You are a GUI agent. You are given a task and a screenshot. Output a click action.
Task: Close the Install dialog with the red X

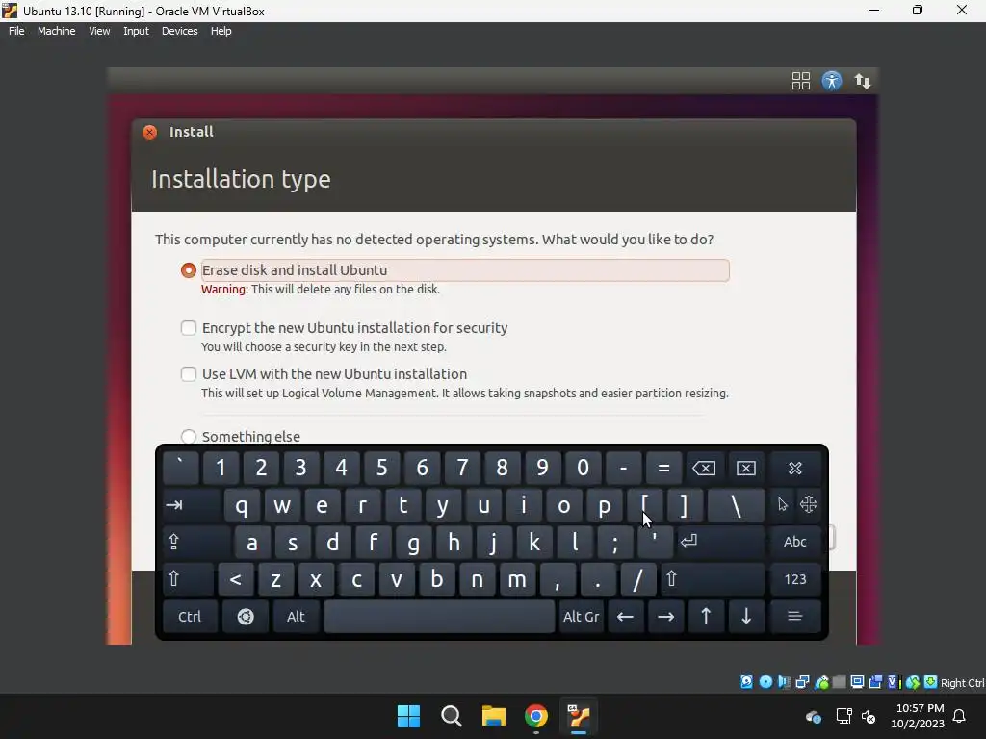[149, 132]
